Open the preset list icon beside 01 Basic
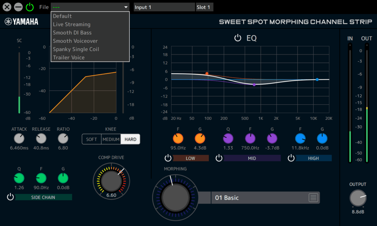 (x=313, y=198)
